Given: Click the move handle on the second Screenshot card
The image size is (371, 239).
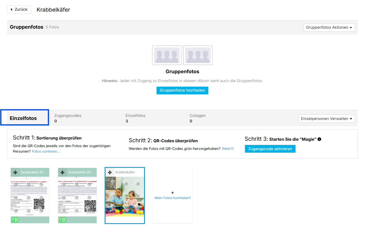Looking at the screenshot, I should (x=62, y=172).
